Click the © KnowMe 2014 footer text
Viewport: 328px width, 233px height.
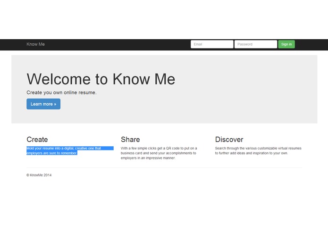pos(39,175)
